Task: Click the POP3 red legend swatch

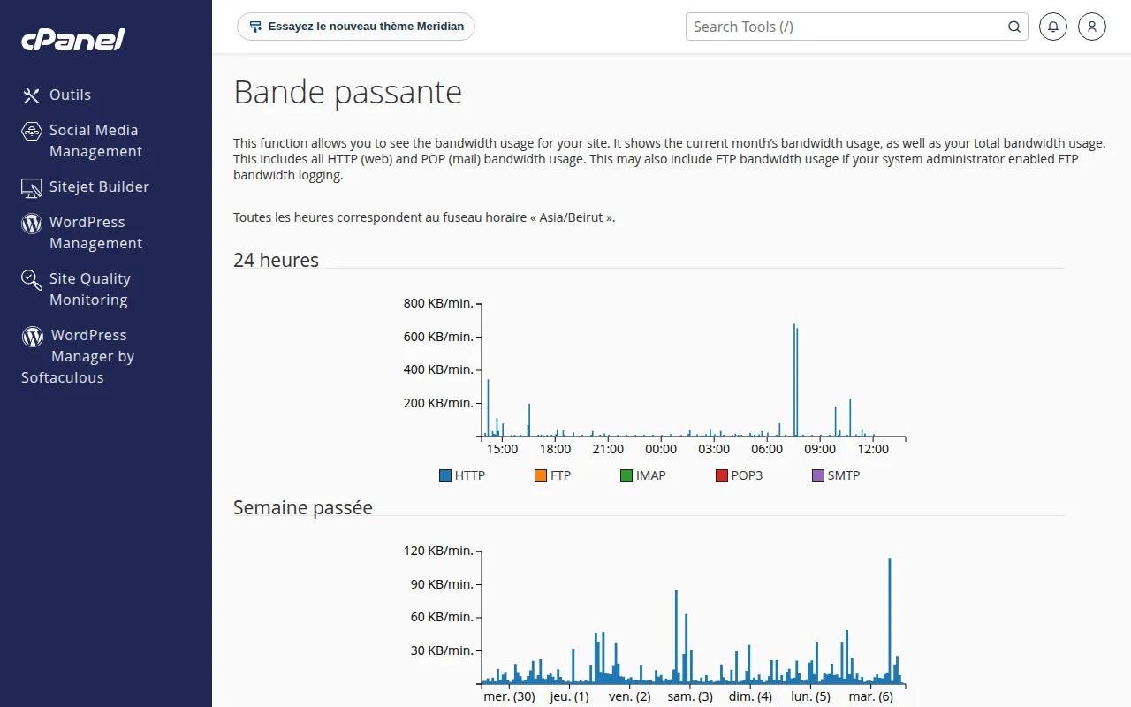Action: (x=722, y=475)
